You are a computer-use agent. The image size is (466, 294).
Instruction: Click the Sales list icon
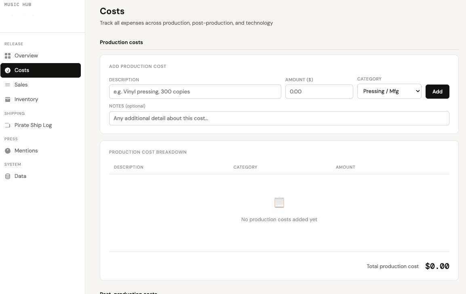(8, 85)
